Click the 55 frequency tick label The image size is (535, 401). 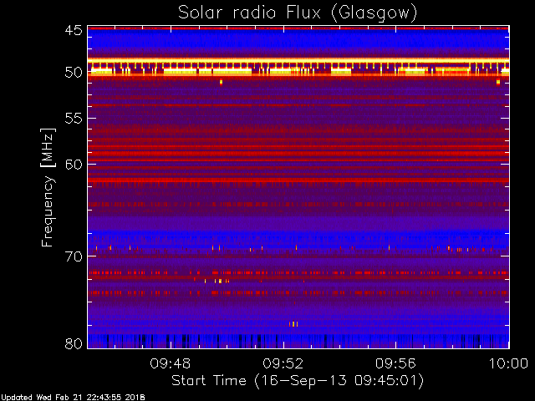[x=74, y=119]
